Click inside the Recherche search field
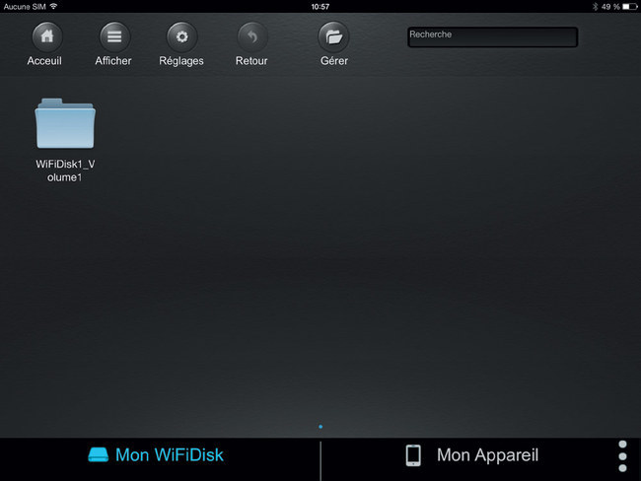The height and width of the screenshot is (481, 641). pyautogui.click(x=493, y=37)
